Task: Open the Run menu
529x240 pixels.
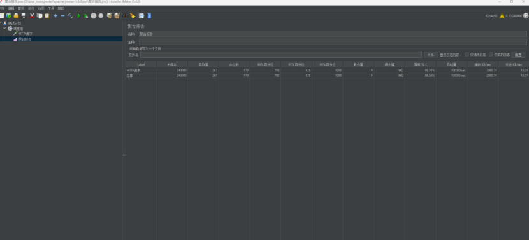Action: (31, 8)
